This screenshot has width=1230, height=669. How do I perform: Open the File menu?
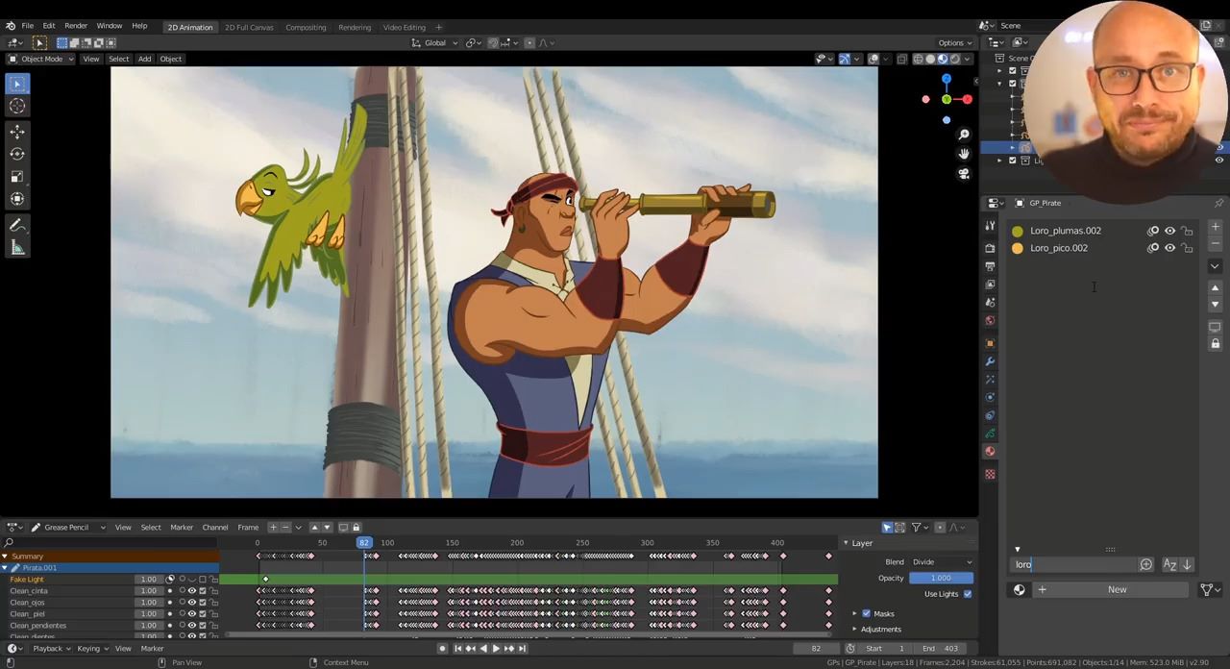[x=27, y=26]
